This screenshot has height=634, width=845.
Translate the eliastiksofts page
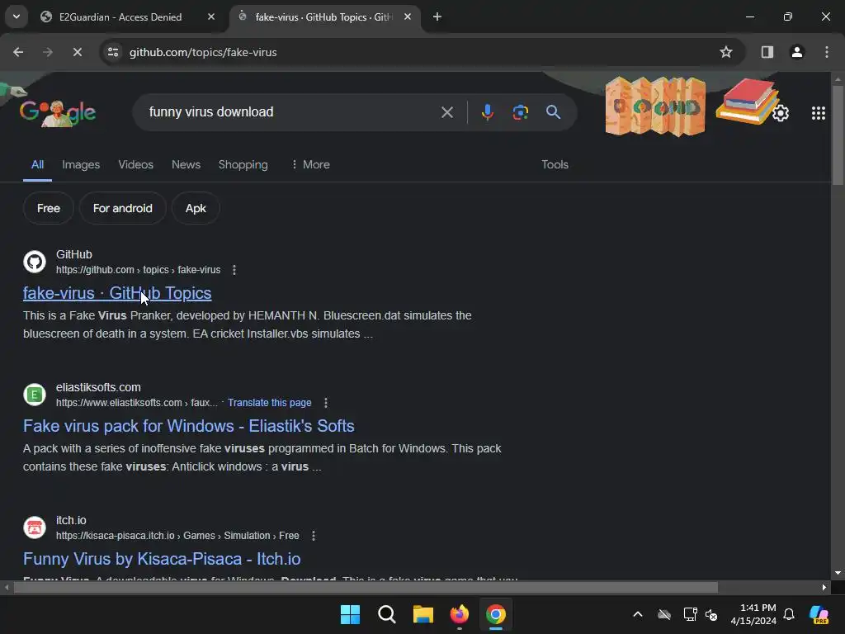270,403
